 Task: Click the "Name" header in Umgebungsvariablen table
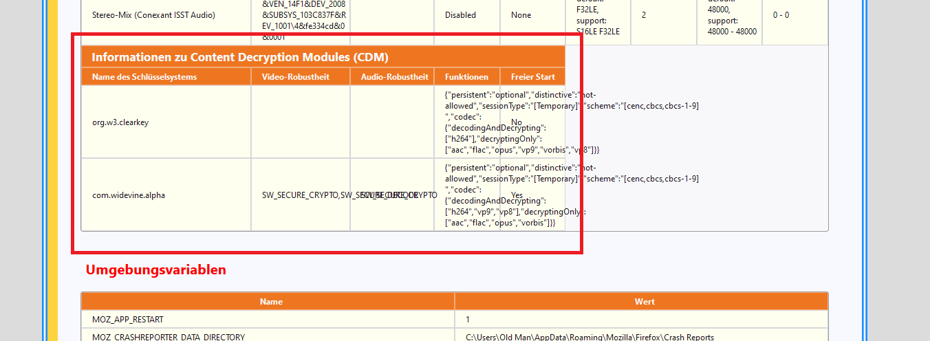pyautogui.click(x=271, y=301)
